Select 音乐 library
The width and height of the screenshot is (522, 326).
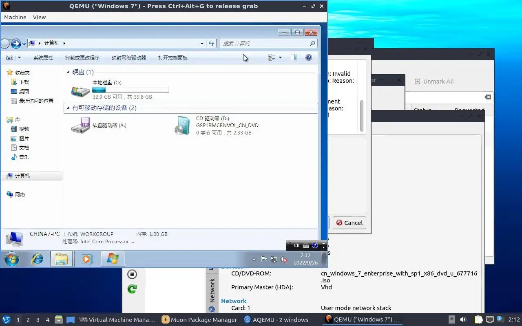[x=24, y=157]
